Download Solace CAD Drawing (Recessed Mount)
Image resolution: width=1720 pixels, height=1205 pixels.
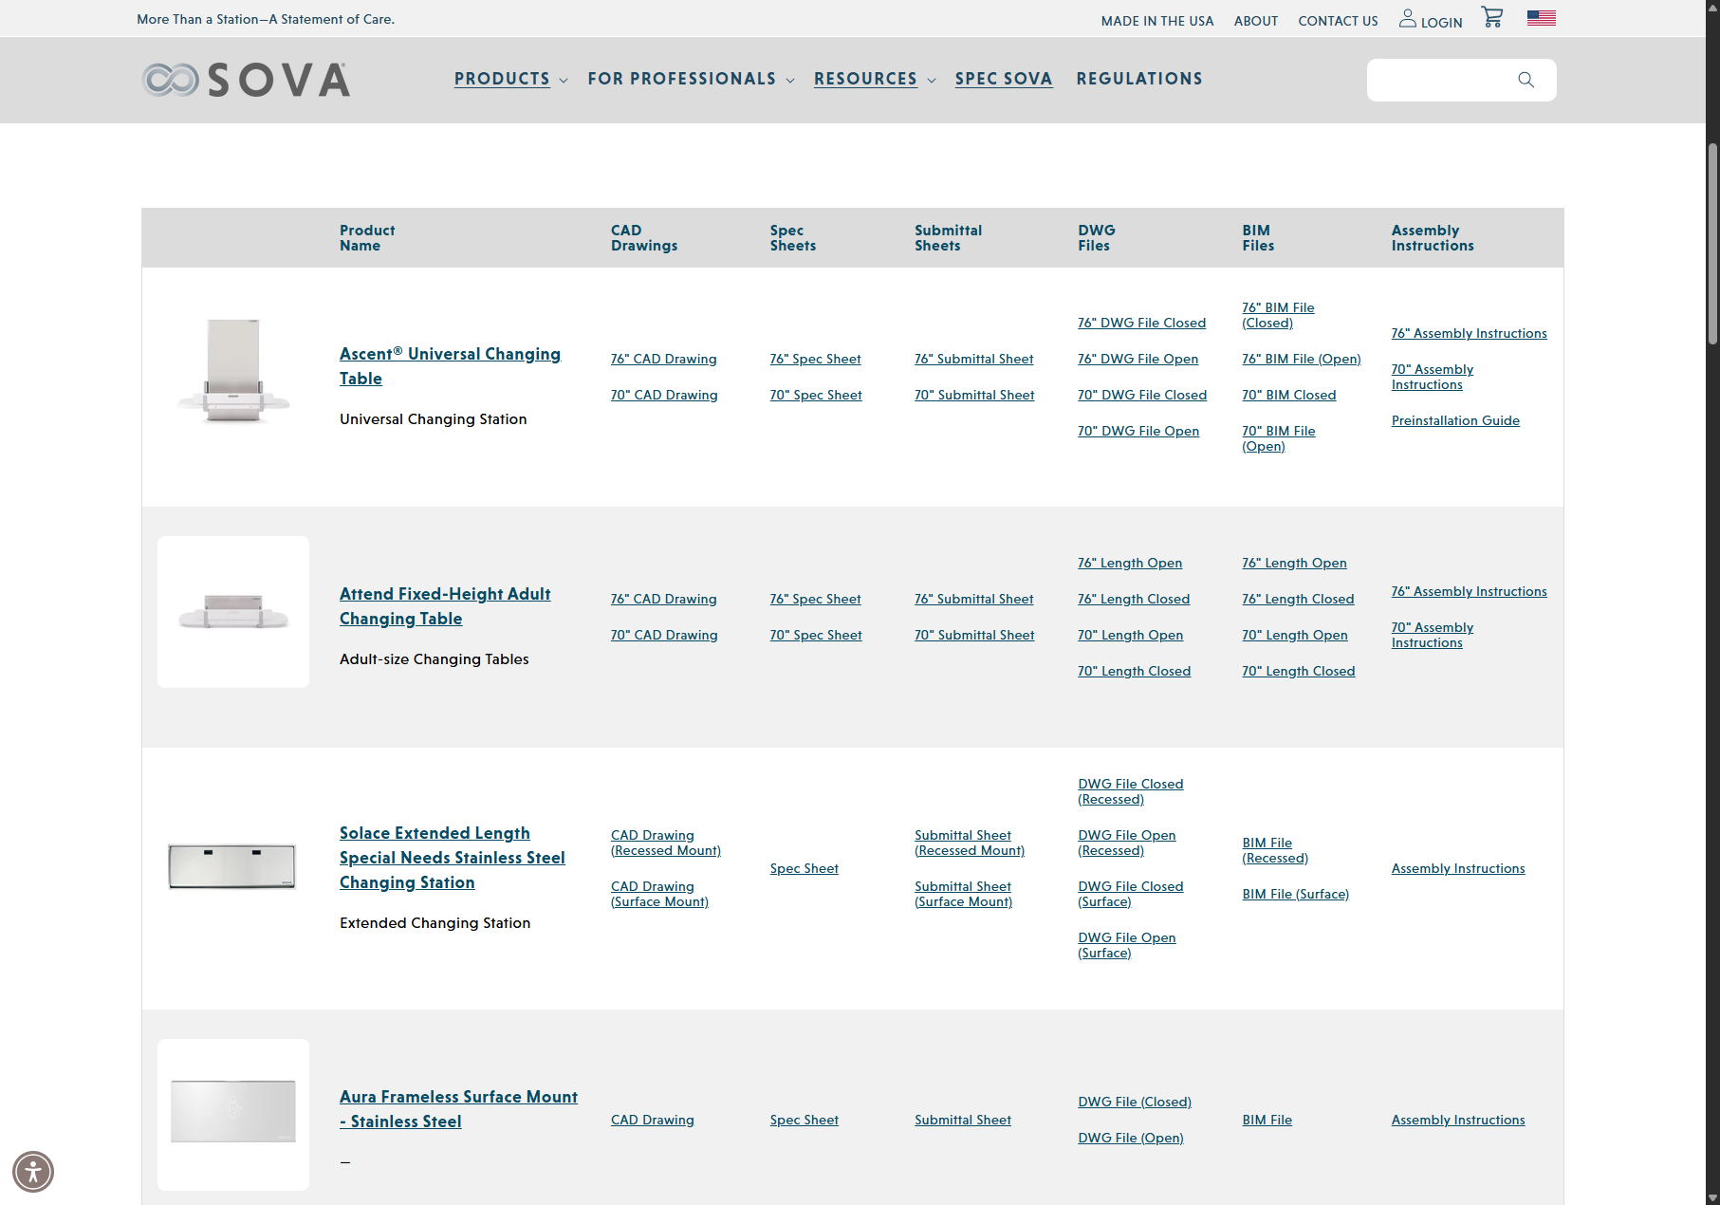pyautogui.click(x=666, y=843)
